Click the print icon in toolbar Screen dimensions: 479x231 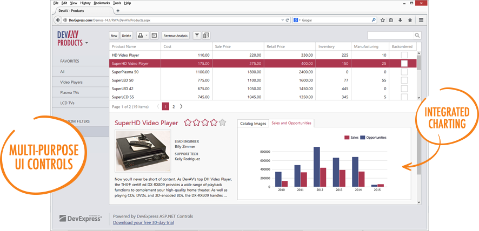140,36
